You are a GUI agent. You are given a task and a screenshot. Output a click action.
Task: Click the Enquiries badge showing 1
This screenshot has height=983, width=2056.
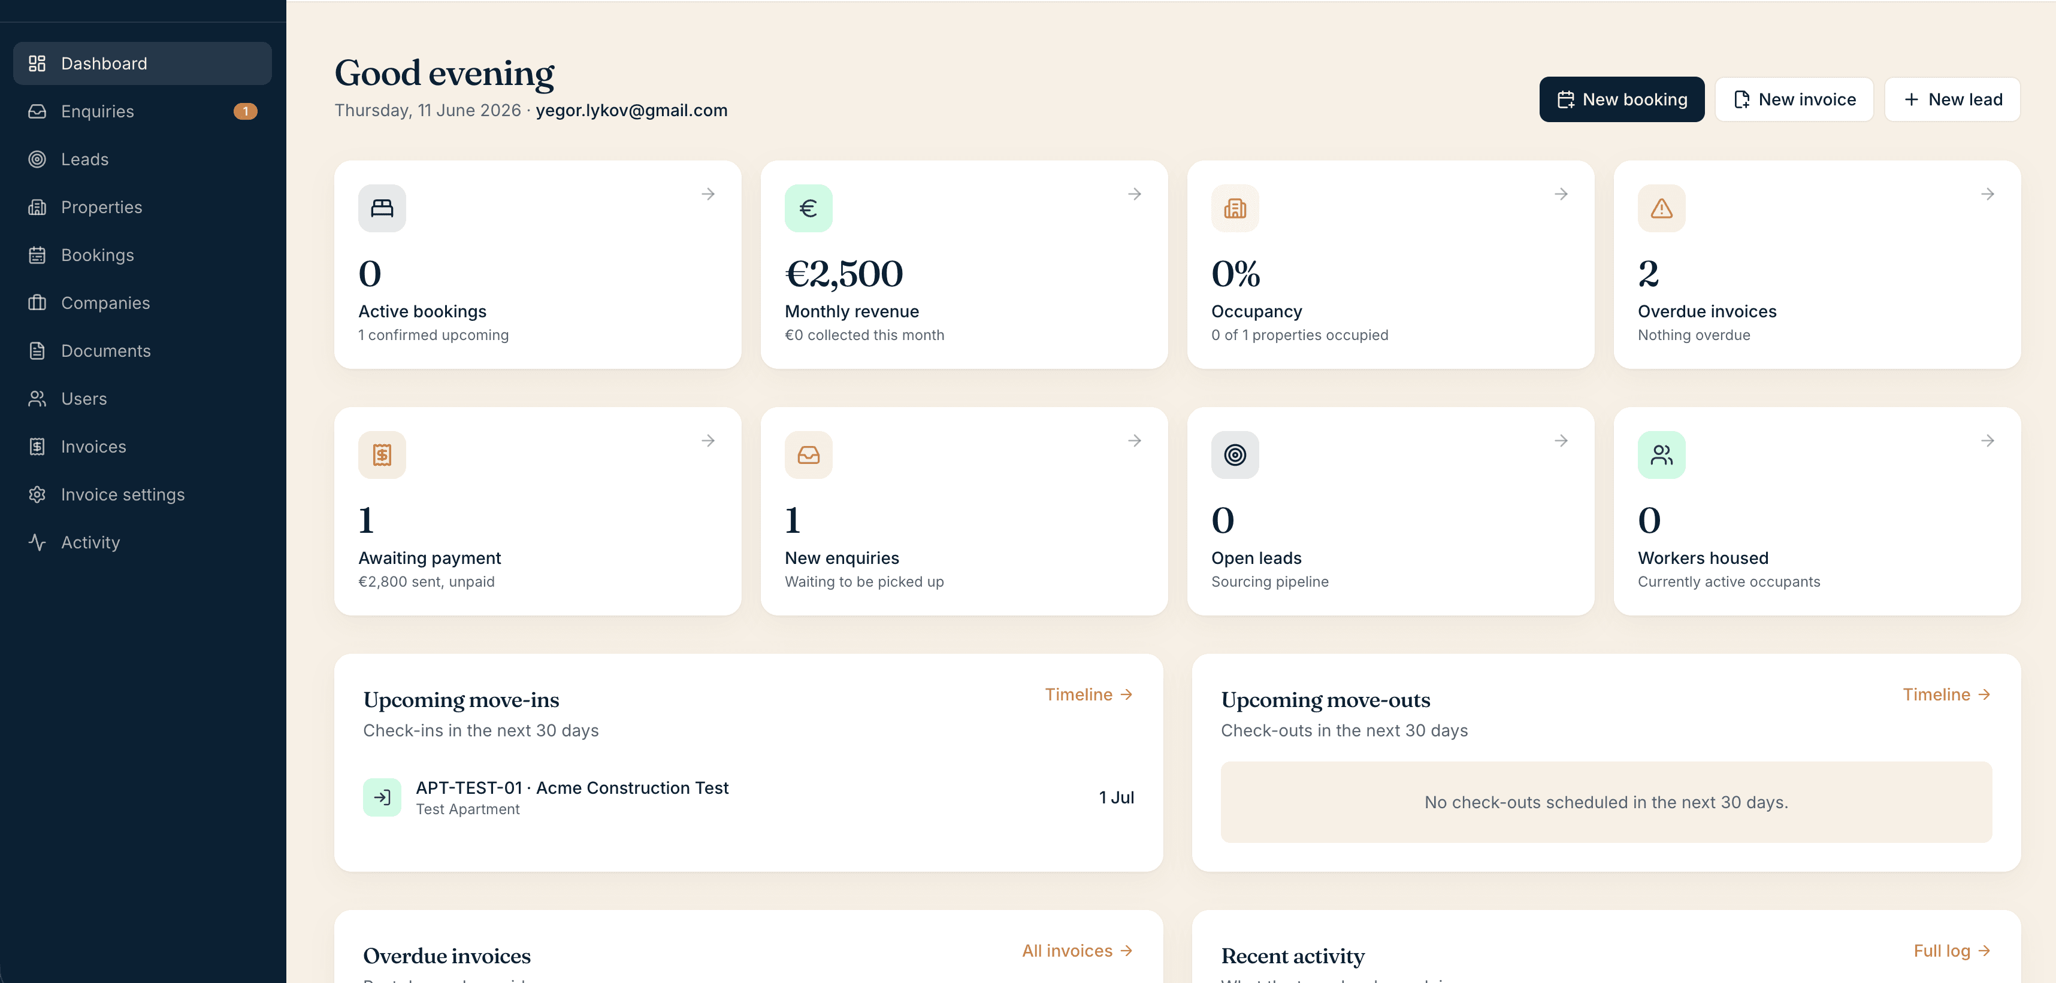(x=245, y=112)
